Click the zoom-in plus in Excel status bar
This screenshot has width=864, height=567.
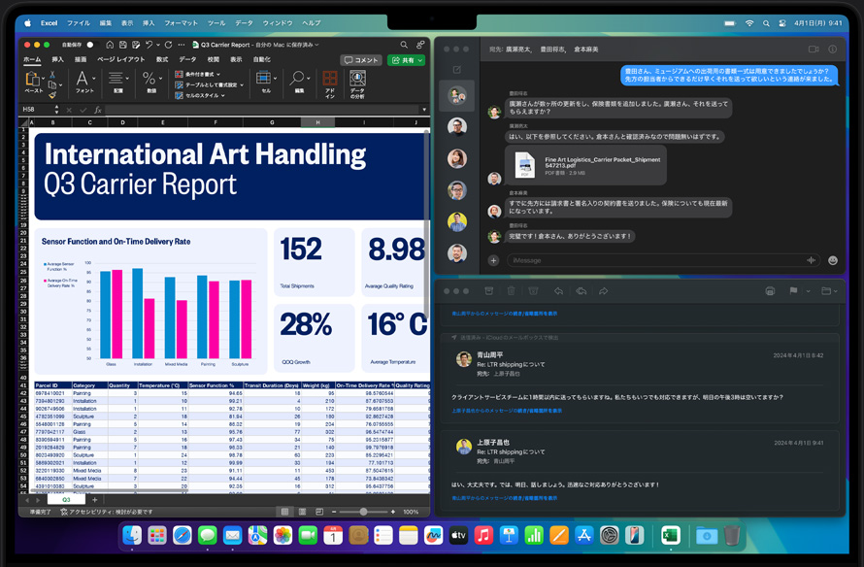[x=393, y=512]
